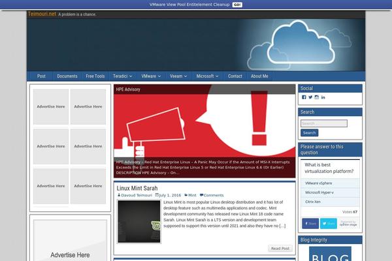392x261 pixels.
Task: Focus the sidebar Search input field
Action: [324, 123]
